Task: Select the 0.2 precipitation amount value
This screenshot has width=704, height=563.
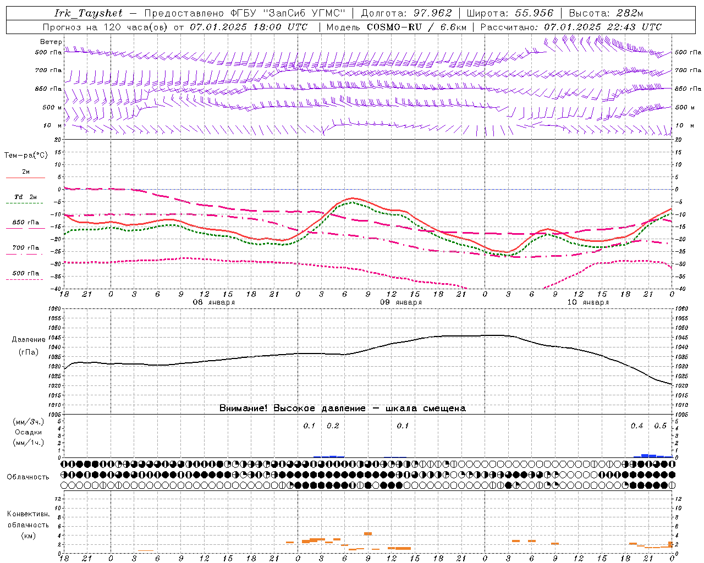Action: pyautogui.click(x=333, y=426)
